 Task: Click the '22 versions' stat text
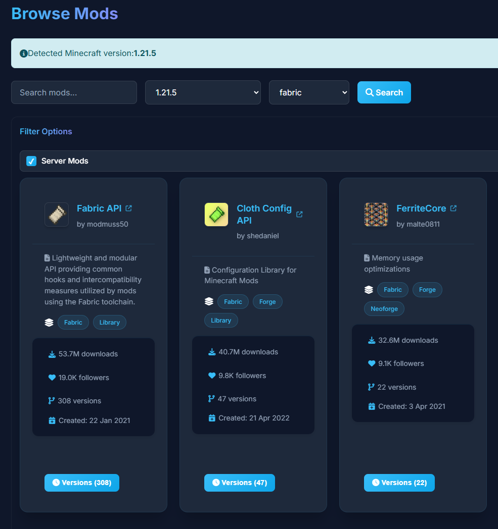point(397,387)
